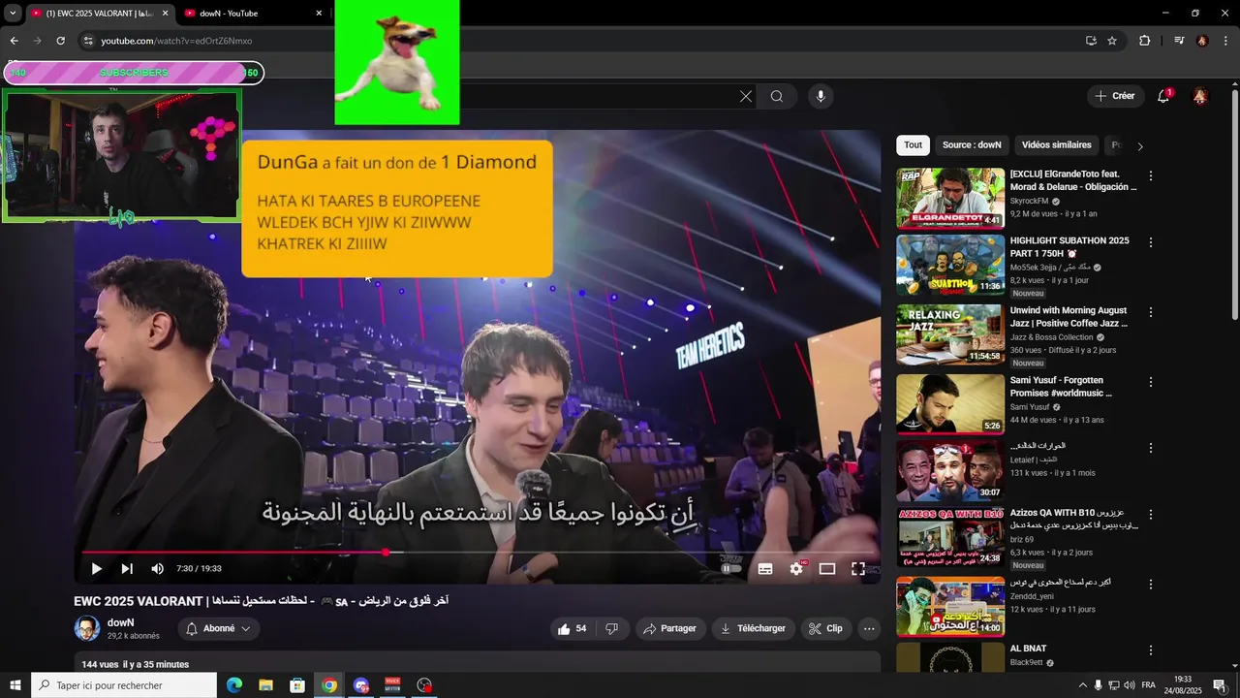Viewport: 1240px width, 698px height.
Task: Click the Créer button
Action: pos(1115,96)
